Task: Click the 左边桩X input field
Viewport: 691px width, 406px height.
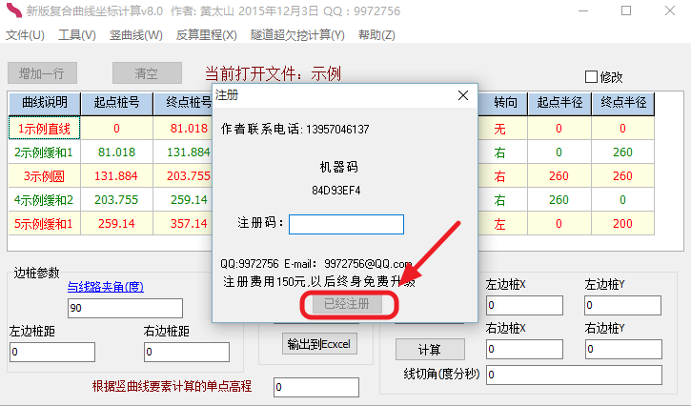Action: (x=524, y=306)
